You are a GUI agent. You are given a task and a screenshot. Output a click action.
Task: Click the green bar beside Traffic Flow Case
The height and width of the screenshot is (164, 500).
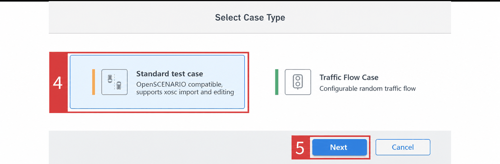(277, 82)
